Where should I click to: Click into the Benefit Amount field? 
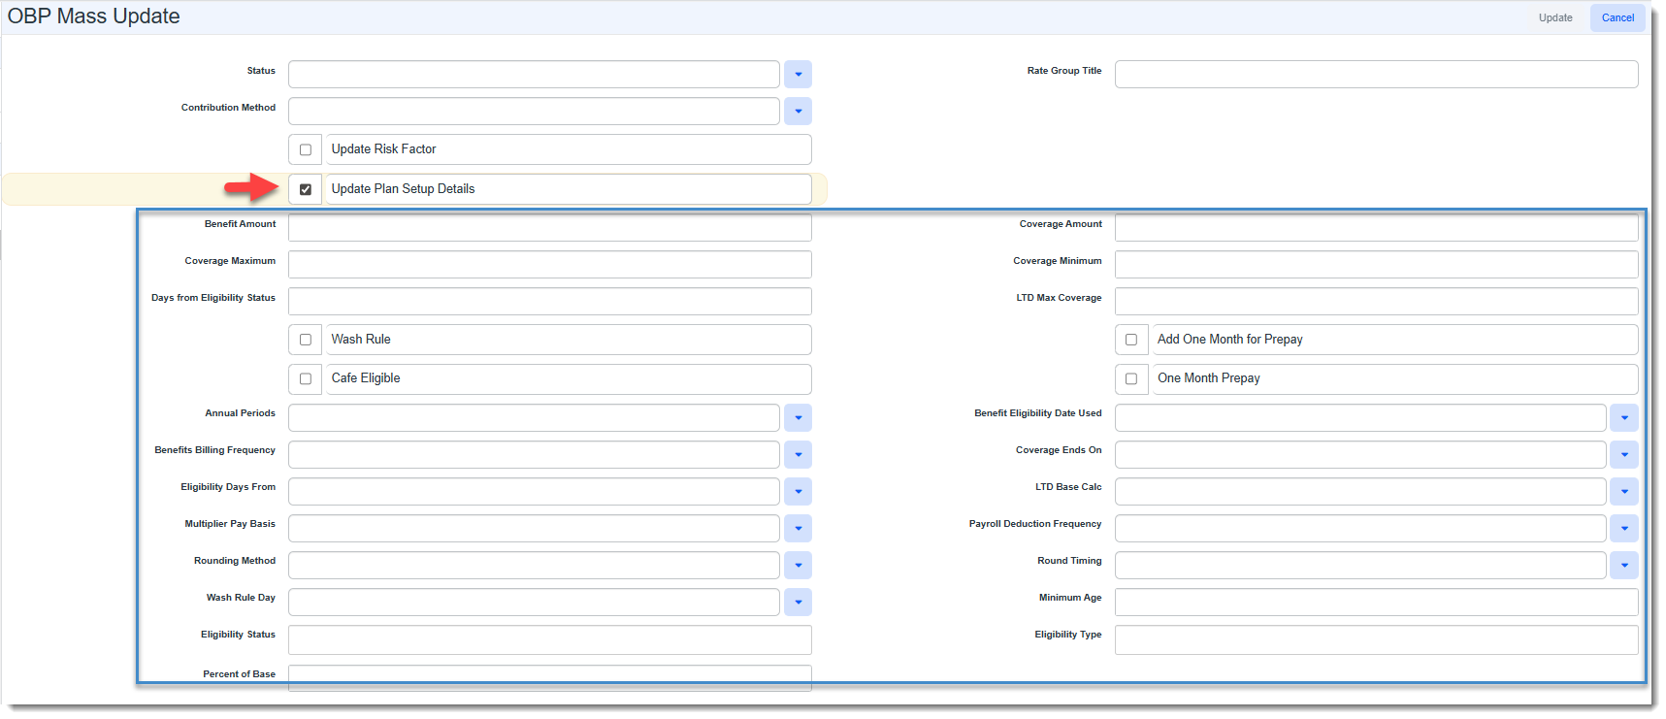549,228
